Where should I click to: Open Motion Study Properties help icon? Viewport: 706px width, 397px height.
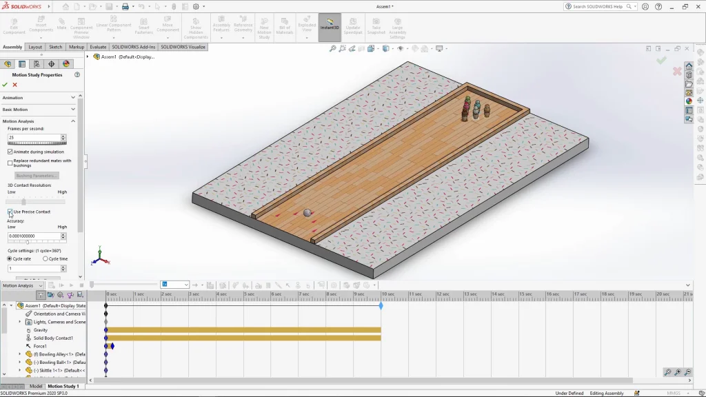click(x=77, y=74)
